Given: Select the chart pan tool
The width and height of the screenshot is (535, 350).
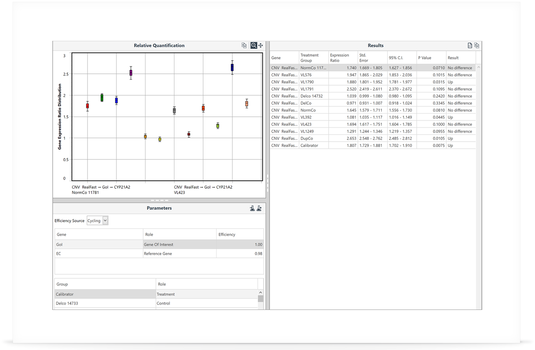Looking at the screenshot, I should coord(261,46).
